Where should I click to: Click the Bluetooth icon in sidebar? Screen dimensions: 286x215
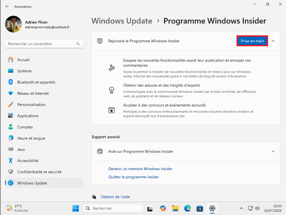pyautogui.click(x=11, y=82)
